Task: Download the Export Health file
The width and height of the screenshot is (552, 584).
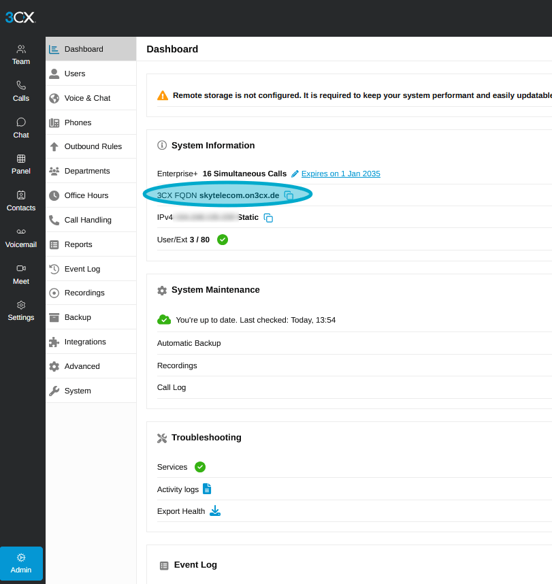Action: tap(215, 510)
